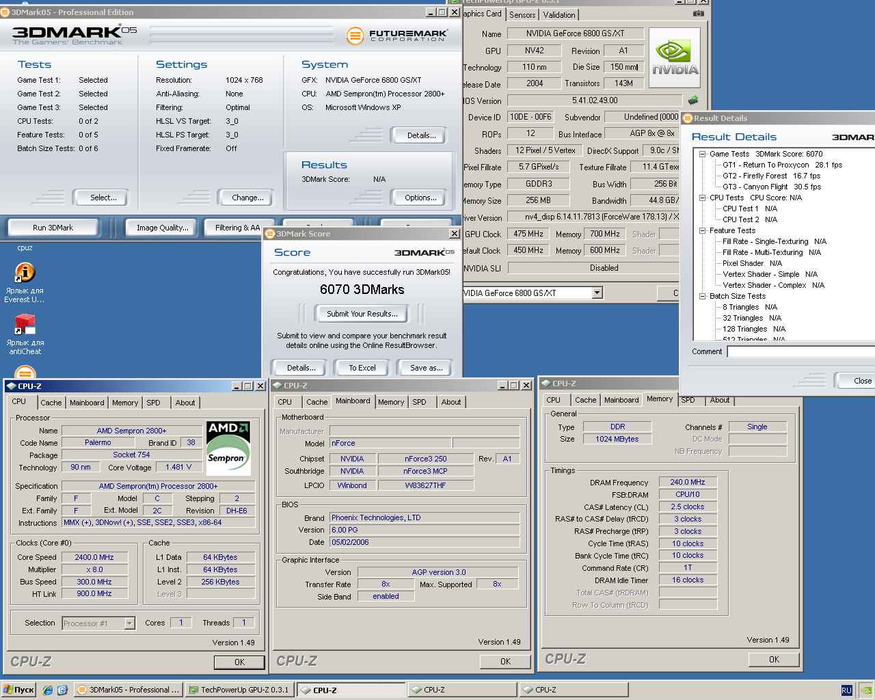Click DRAM Frequency value 240.0 MHz

tap(687, 483)
